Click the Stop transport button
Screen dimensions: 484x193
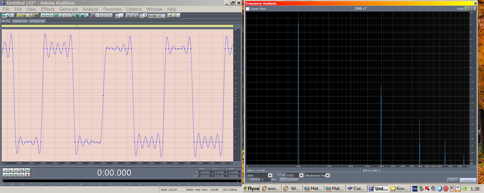tap(5, 170)
